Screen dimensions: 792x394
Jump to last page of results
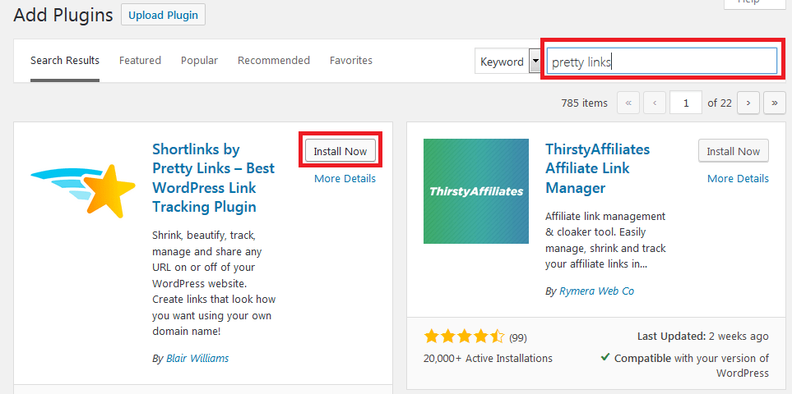[775, 103]
